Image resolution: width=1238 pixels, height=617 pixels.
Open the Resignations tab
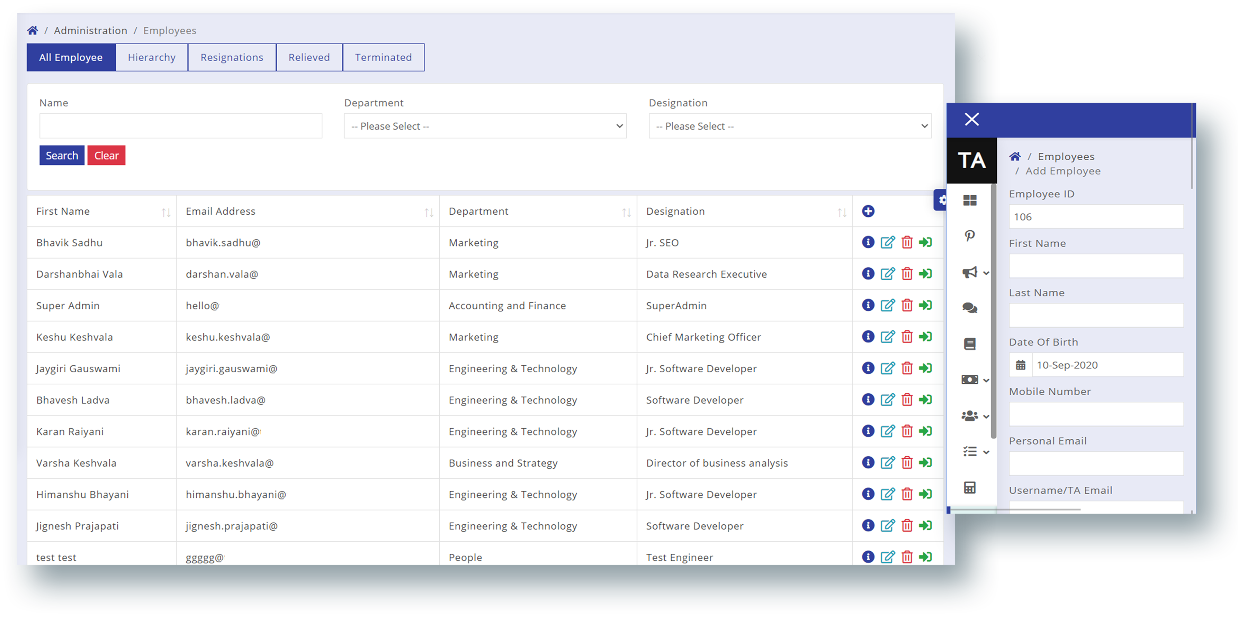coord(232,58)
